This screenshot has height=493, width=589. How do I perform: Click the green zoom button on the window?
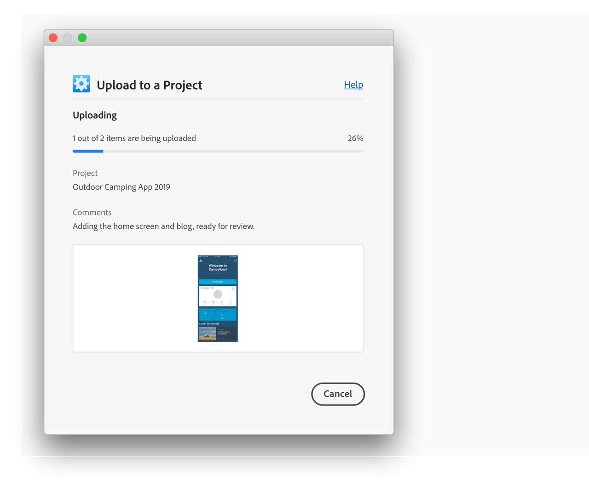(x=82, y=38)
